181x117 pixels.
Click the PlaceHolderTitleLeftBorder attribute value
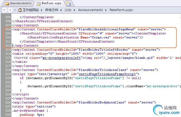point(103,50)
